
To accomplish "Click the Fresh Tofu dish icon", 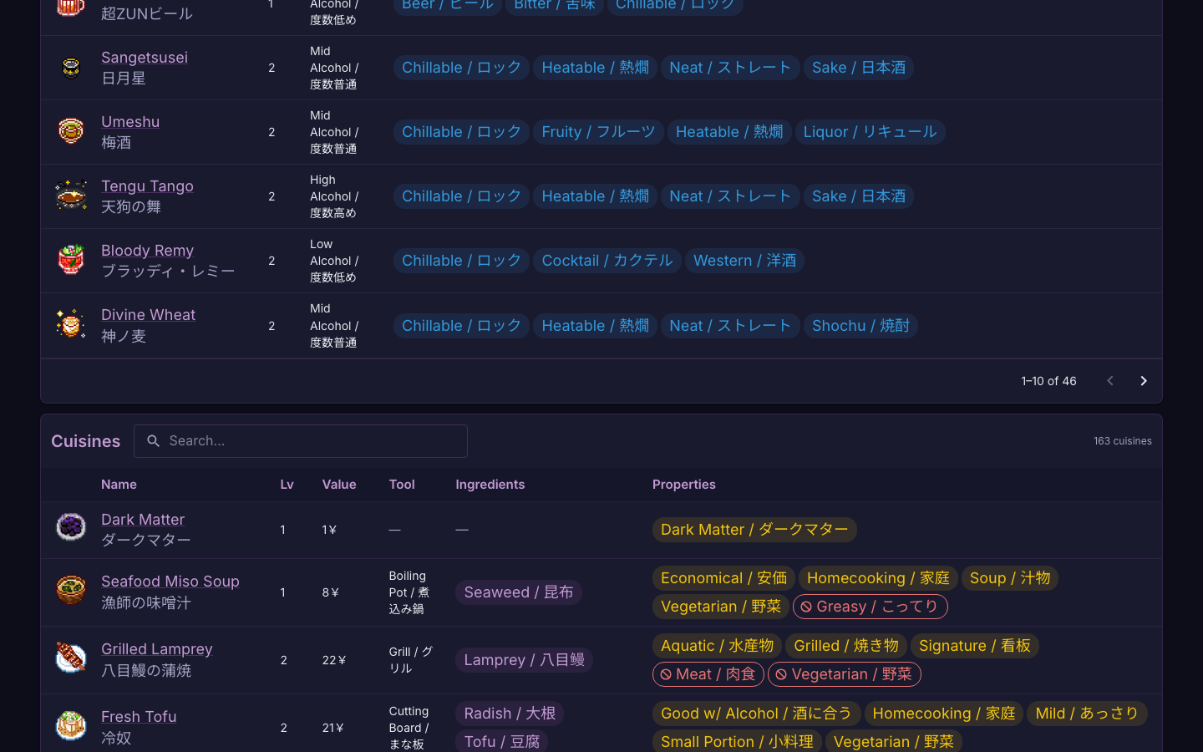I will [71, 727].
